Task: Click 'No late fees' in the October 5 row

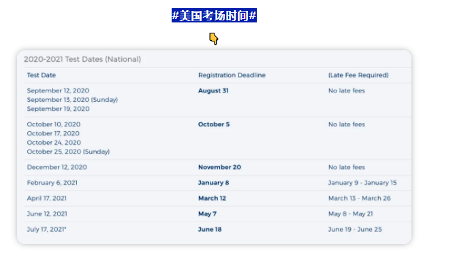Action: pos(347,124)
